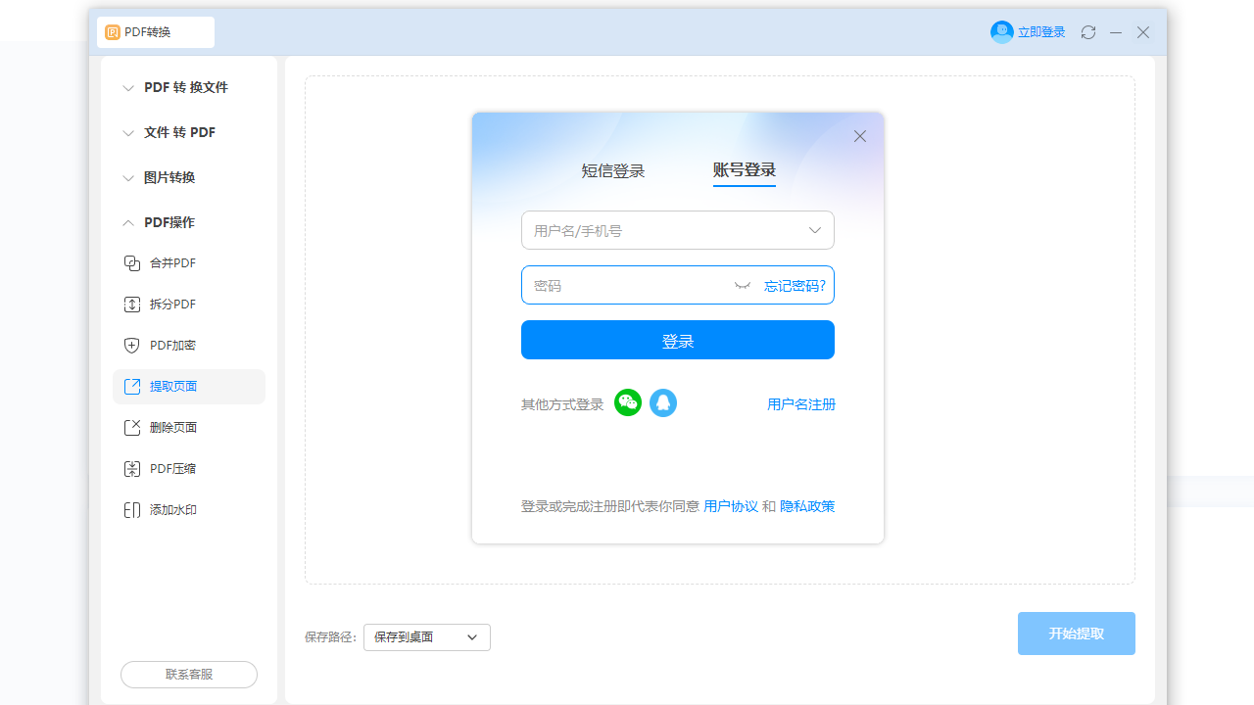Image resolution: width=1254 pixels, height=705 pixels.
Task: Open the username history dropdown arrow
Action: pyautogui.click(x=814, y=230)
